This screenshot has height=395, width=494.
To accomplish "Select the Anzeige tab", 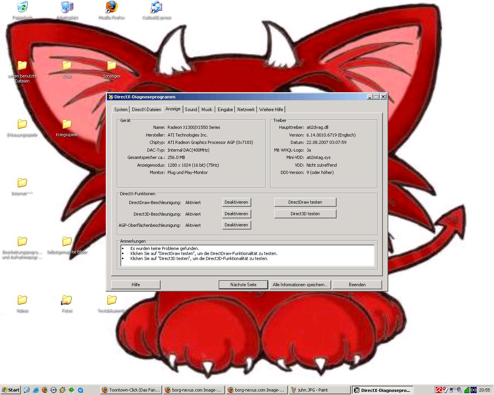I will (x=173, y=109).
